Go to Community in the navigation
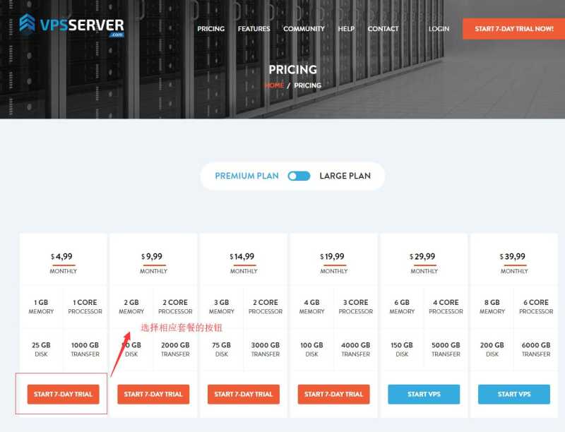Image resolution: width=565 pixels, height=432 pixels. (304, 29)
